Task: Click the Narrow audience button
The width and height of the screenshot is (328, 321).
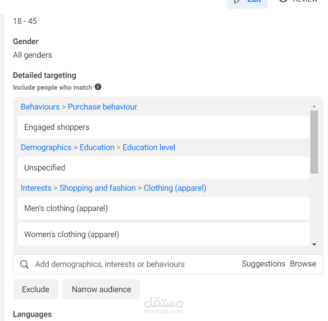Action: tap(101, 289)
